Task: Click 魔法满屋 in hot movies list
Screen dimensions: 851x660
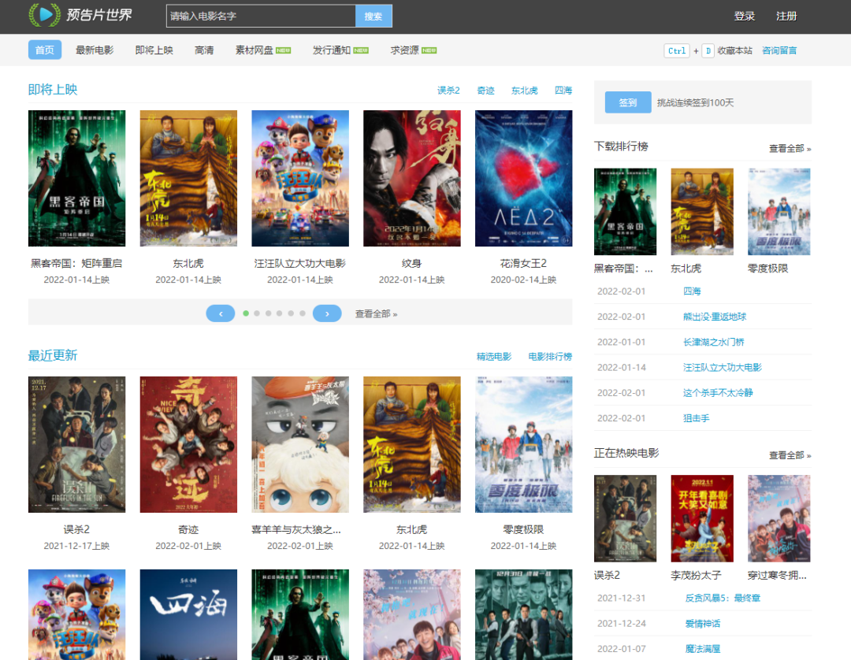Action: [x=703, y=649]
